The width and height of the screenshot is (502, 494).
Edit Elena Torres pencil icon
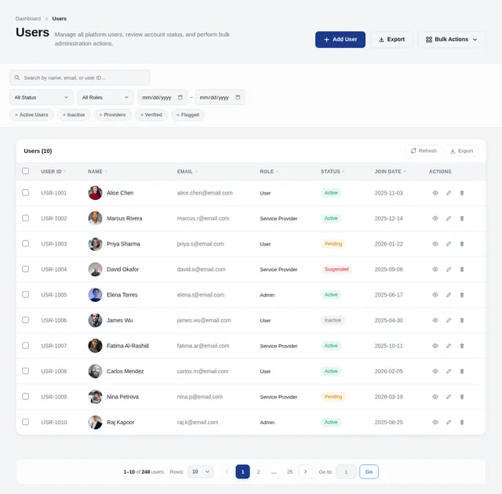tap(449, 295)
